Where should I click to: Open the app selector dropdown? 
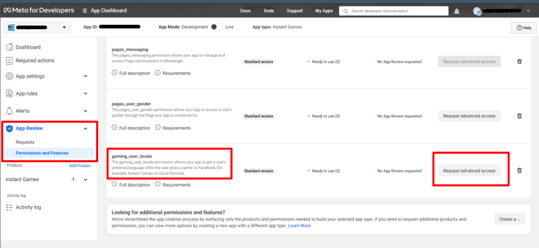tap(37, 27)
